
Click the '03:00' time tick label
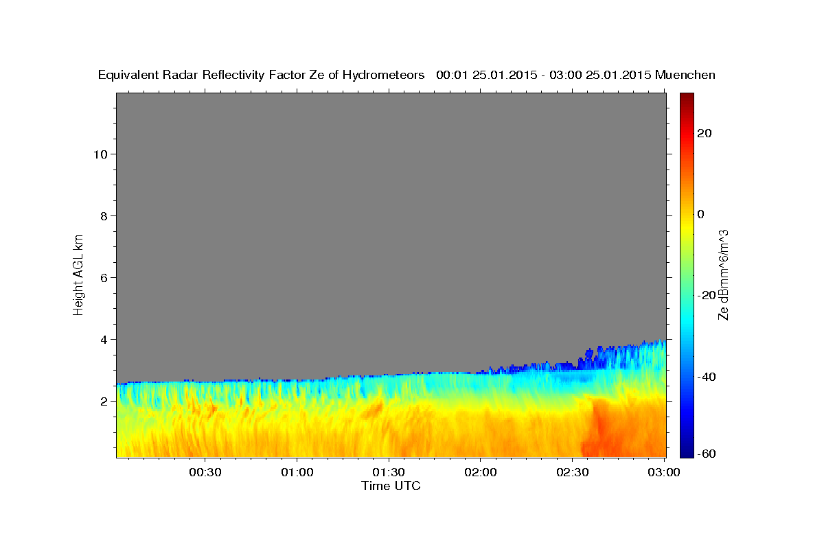664,474
